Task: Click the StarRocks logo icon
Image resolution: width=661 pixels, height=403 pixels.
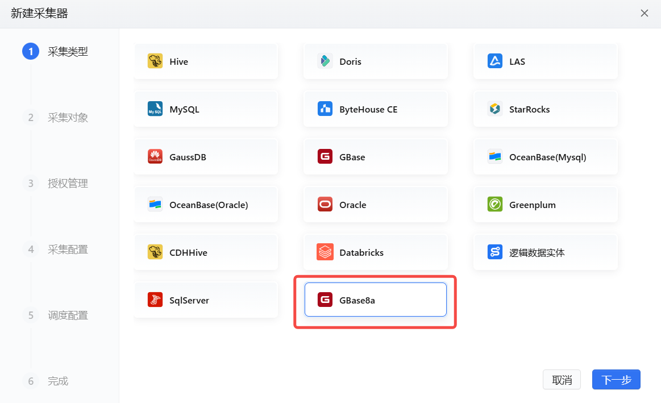Action: [x=495, y=109]
